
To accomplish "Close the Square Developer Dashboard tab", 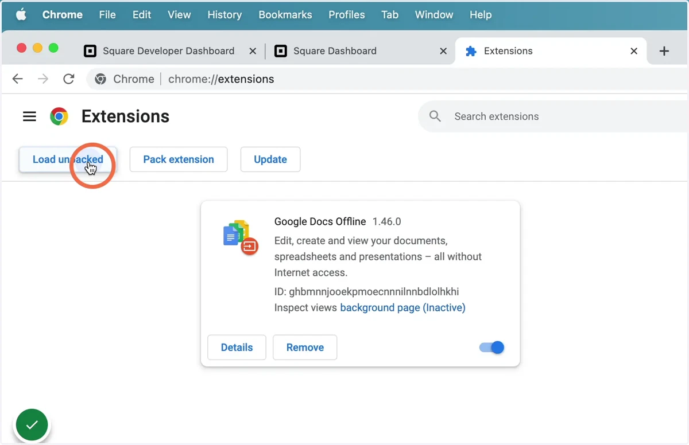I will 253,51.
